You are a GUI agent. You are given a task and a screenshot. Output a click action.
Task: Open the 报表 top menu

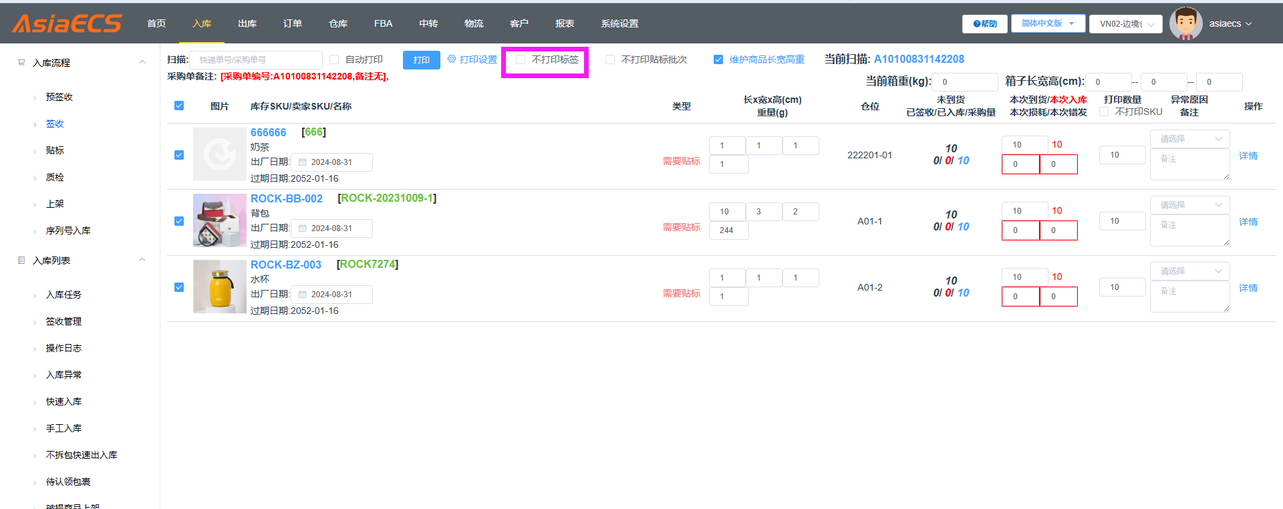[x=565, y=23]
